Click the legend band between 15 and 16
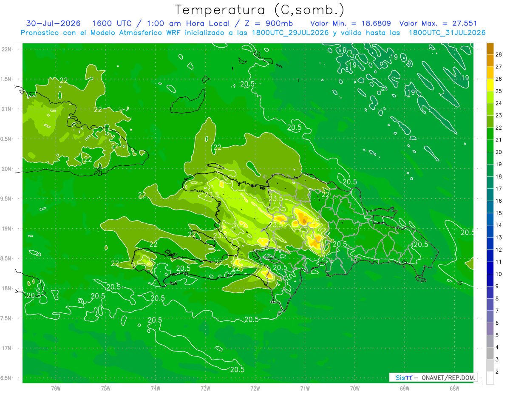Screen dimensions: 510x394 [x=490, y=207]
